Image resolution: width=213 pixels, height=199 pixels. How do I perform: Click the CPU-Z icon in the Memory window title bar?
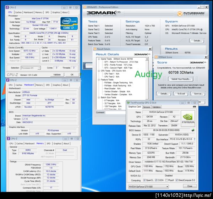coord(8,138)
